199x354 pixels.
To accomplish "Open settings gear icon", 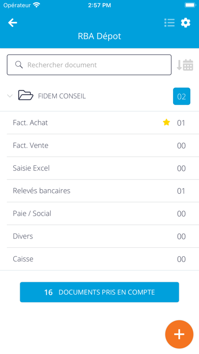I will click(186, 23).
